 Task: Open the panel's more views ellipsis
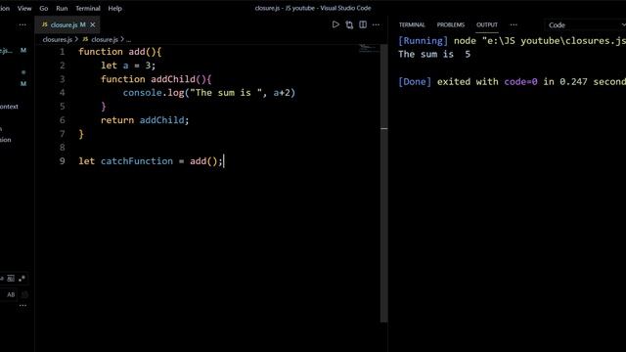pos(514,24)
